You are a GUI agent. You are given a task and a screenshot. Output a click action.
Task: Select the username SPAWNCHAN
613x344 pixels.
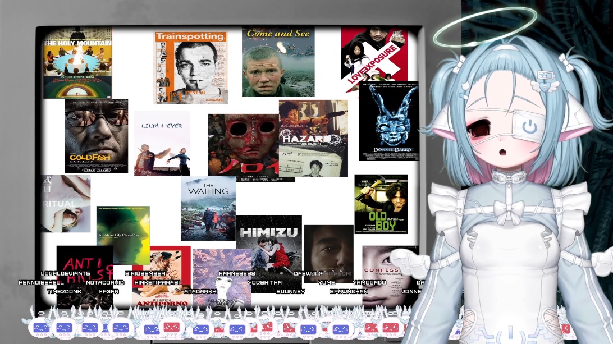pyautogui.click(x=349, y=292)
